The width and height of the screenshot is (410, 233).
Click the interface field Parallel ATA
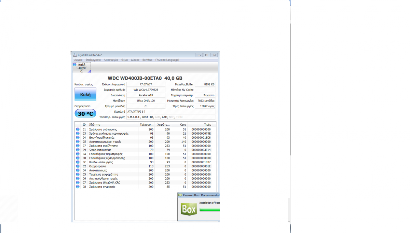pyautogui.click(x=146, y=95)
